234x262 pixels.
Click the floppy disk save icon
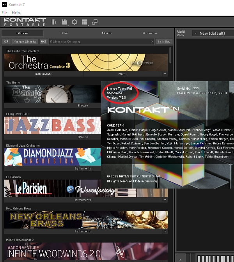(x=64, y=22)
